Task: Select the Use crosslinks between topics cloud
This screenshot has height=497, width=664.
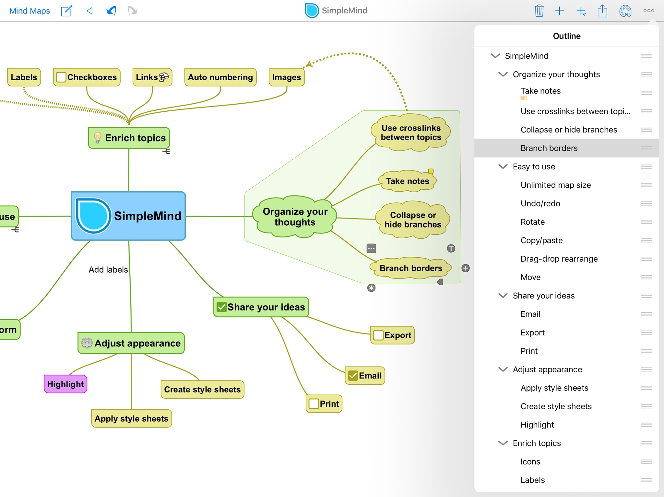Action: 411,132
